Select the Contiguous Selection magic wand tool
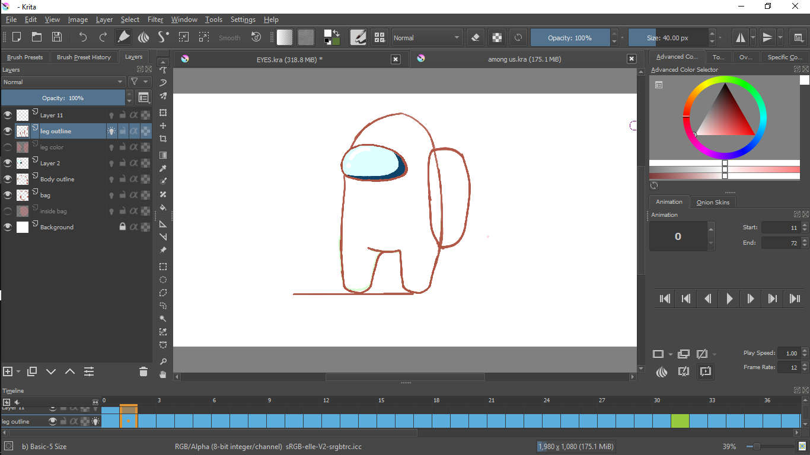Viewport: 810px width, 455px height. tap(163, 319)
